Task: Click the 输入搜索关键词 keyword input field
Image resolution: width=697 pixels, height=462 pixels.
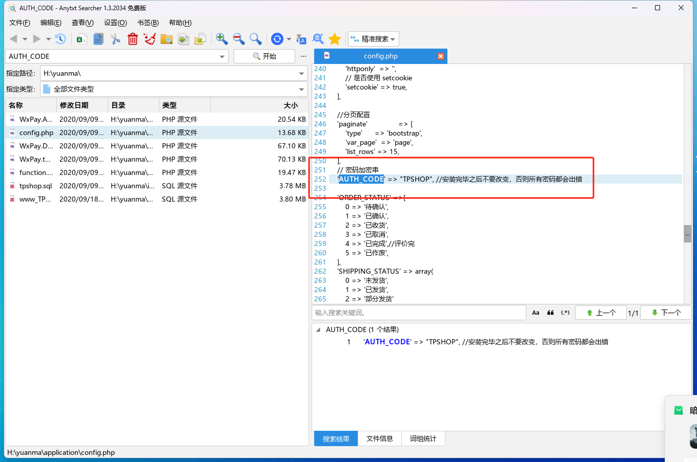Action: [419, 313]
